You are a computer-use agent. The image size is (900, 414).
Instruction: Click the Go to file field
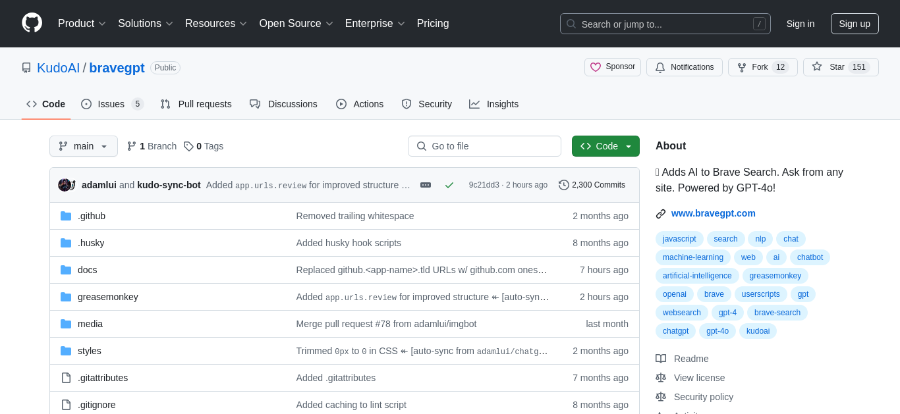click(x=484, y=146)
